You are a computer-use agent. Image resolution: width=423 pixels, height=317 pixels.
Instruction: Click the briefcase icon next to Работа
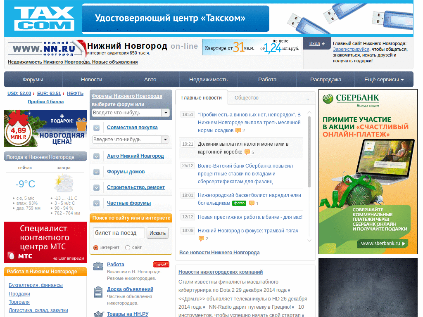pos(98,266)
